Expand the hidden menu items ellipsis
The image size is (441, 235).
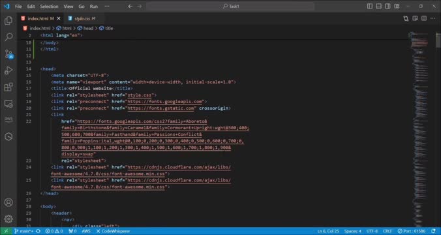tap(107, 6)
